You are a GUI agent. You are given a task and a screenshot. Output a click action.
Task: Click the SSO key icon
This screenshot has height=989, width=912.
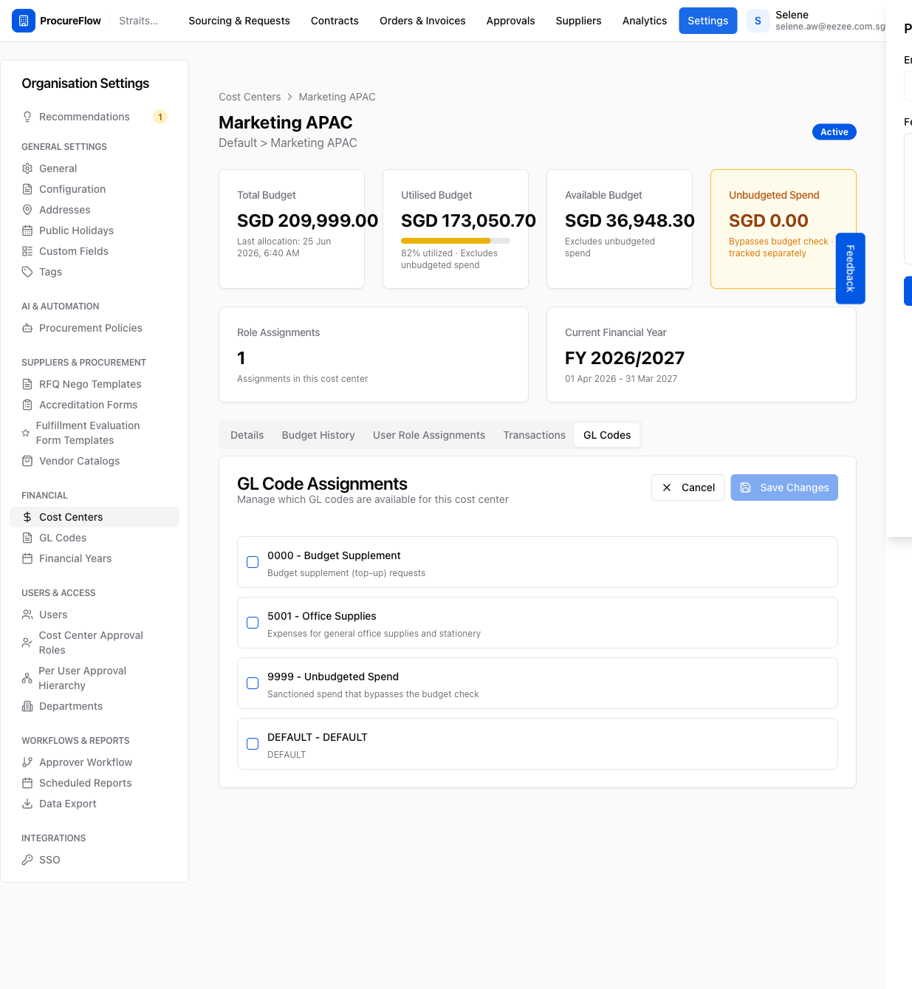tap(27, 860)
